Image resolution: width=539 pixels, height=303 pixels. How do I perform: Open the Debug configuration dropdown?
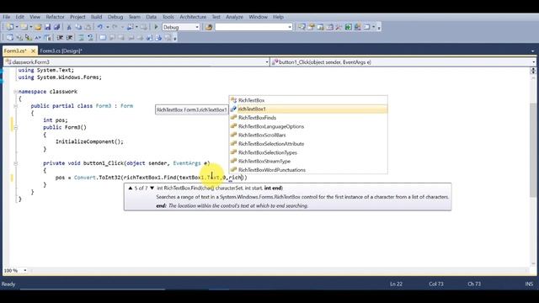coord(197,27)
